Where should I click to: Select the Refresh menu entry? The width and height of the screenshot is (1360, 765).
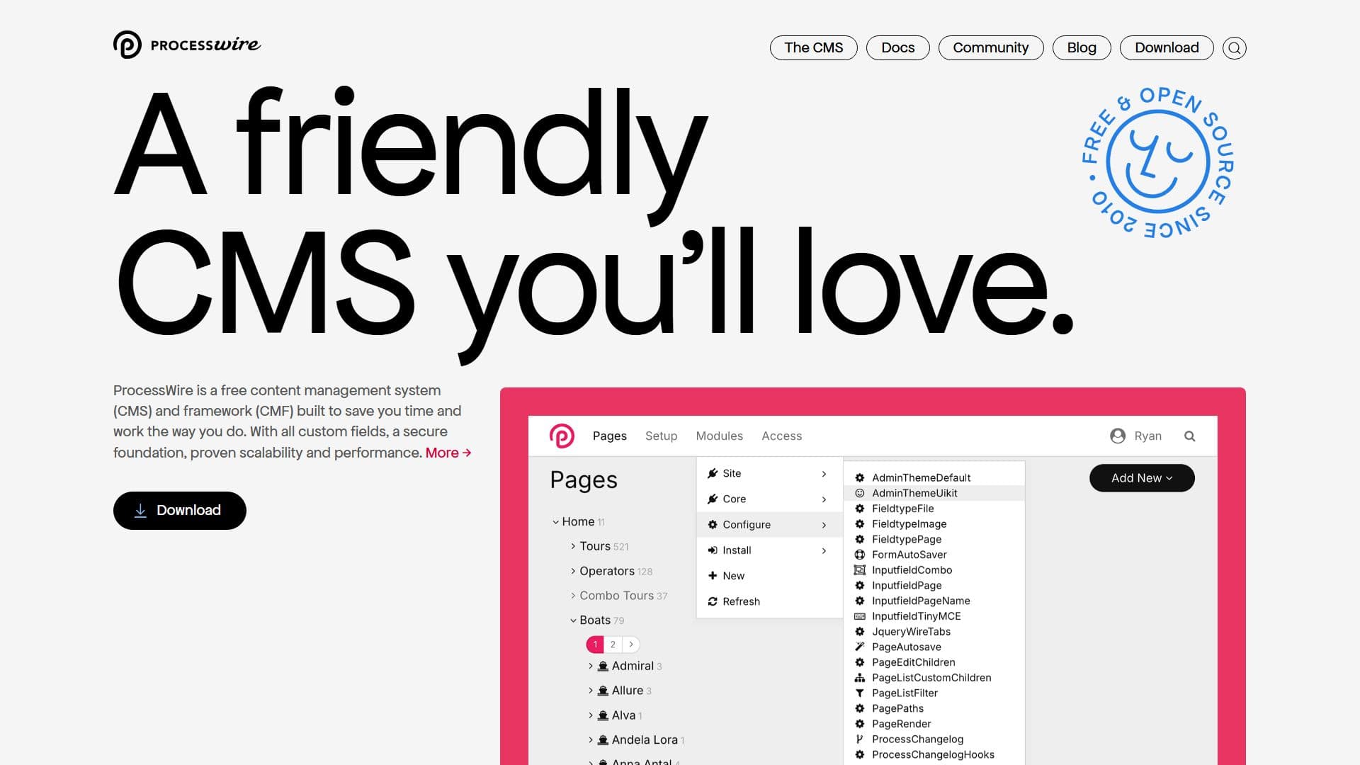[770, 601]
